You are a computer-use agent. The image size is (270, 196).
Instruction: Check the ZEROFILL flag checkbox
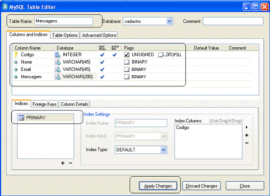click(161, 55)
